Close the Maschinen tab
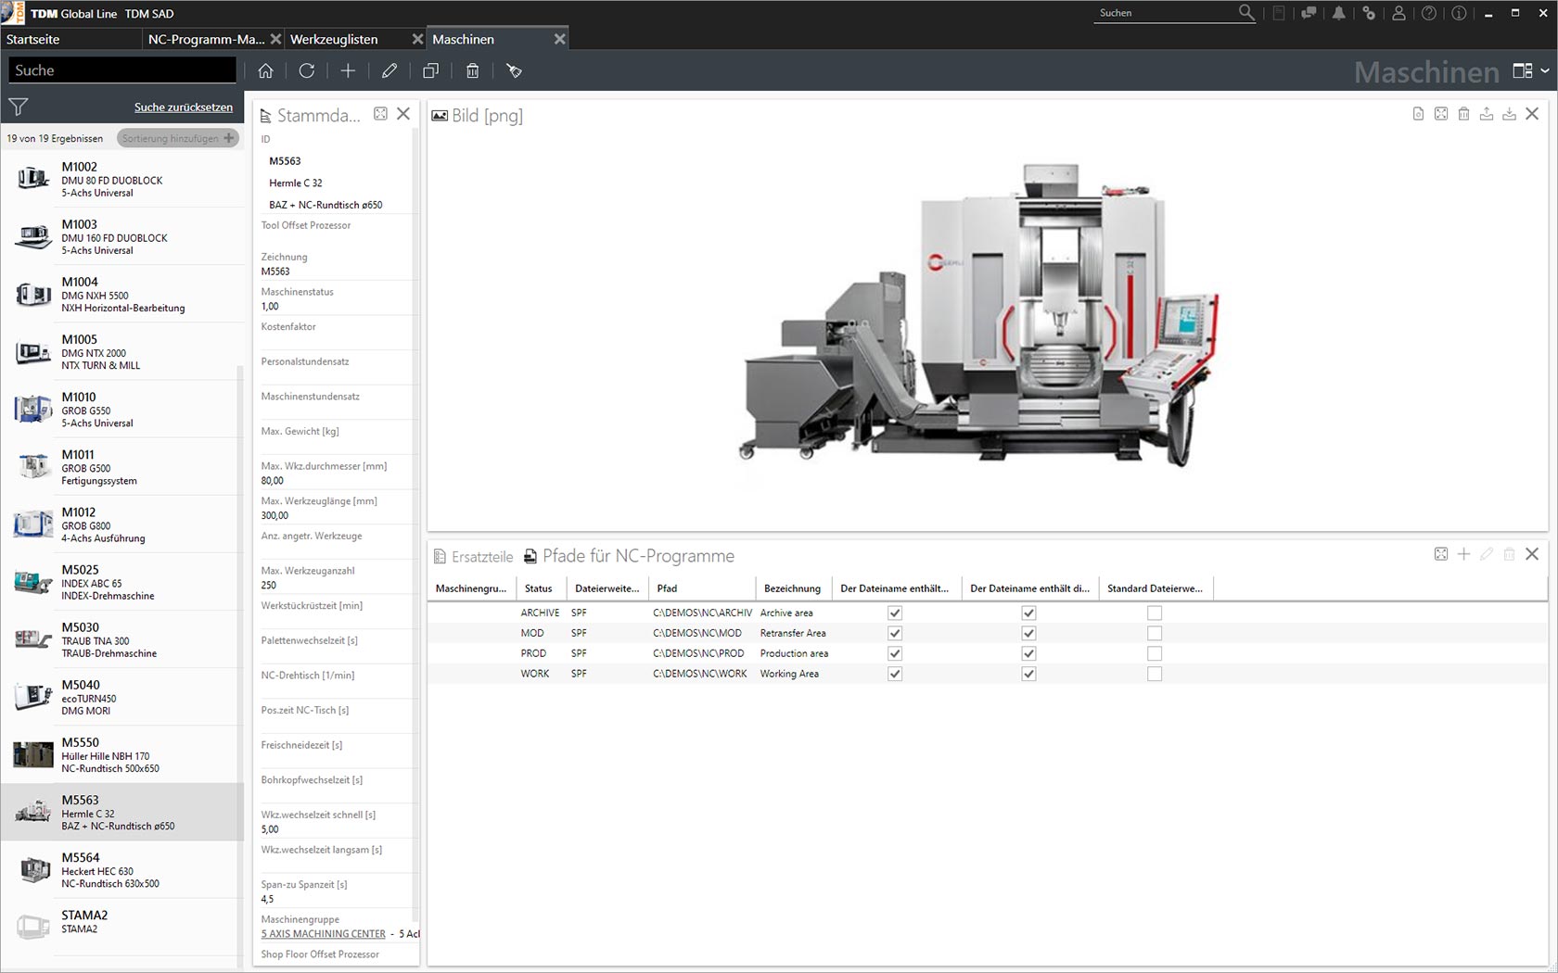The width and height of the screenshot is (1558, 973). point(559,39)
